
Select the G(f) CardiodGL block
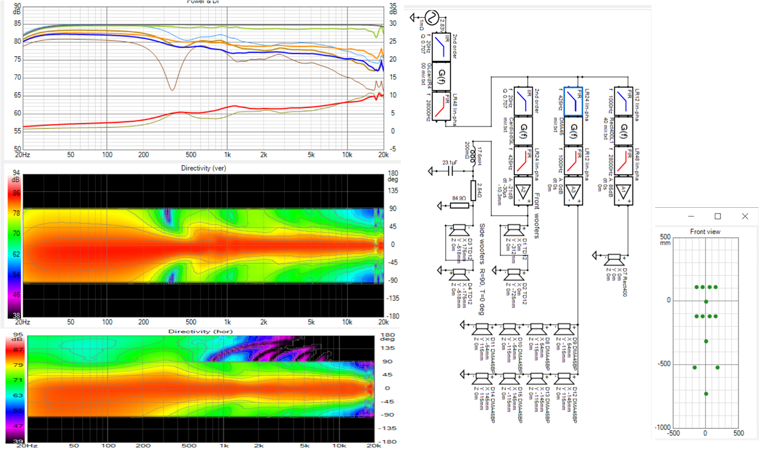point(523,131)
